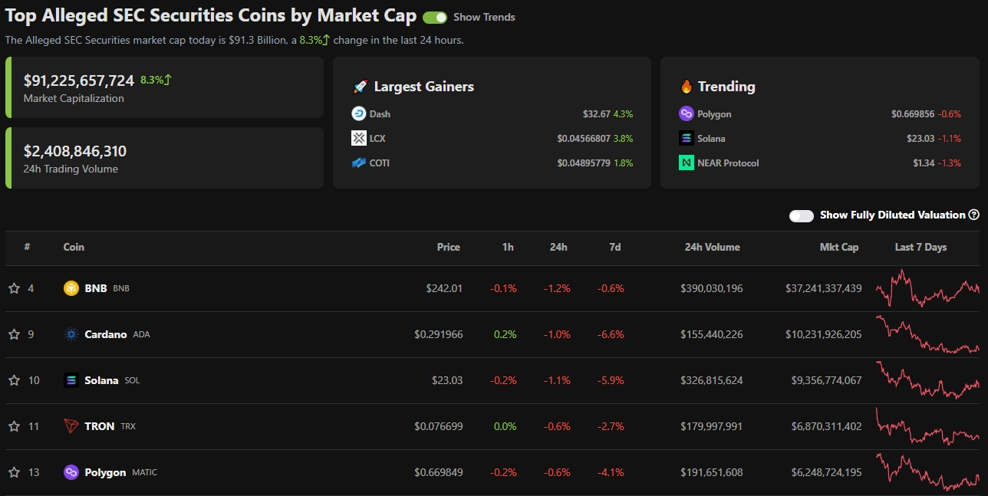Screen dimensions: 988x496
Task: Click the TRON row star icon
Action: (14, 426)
